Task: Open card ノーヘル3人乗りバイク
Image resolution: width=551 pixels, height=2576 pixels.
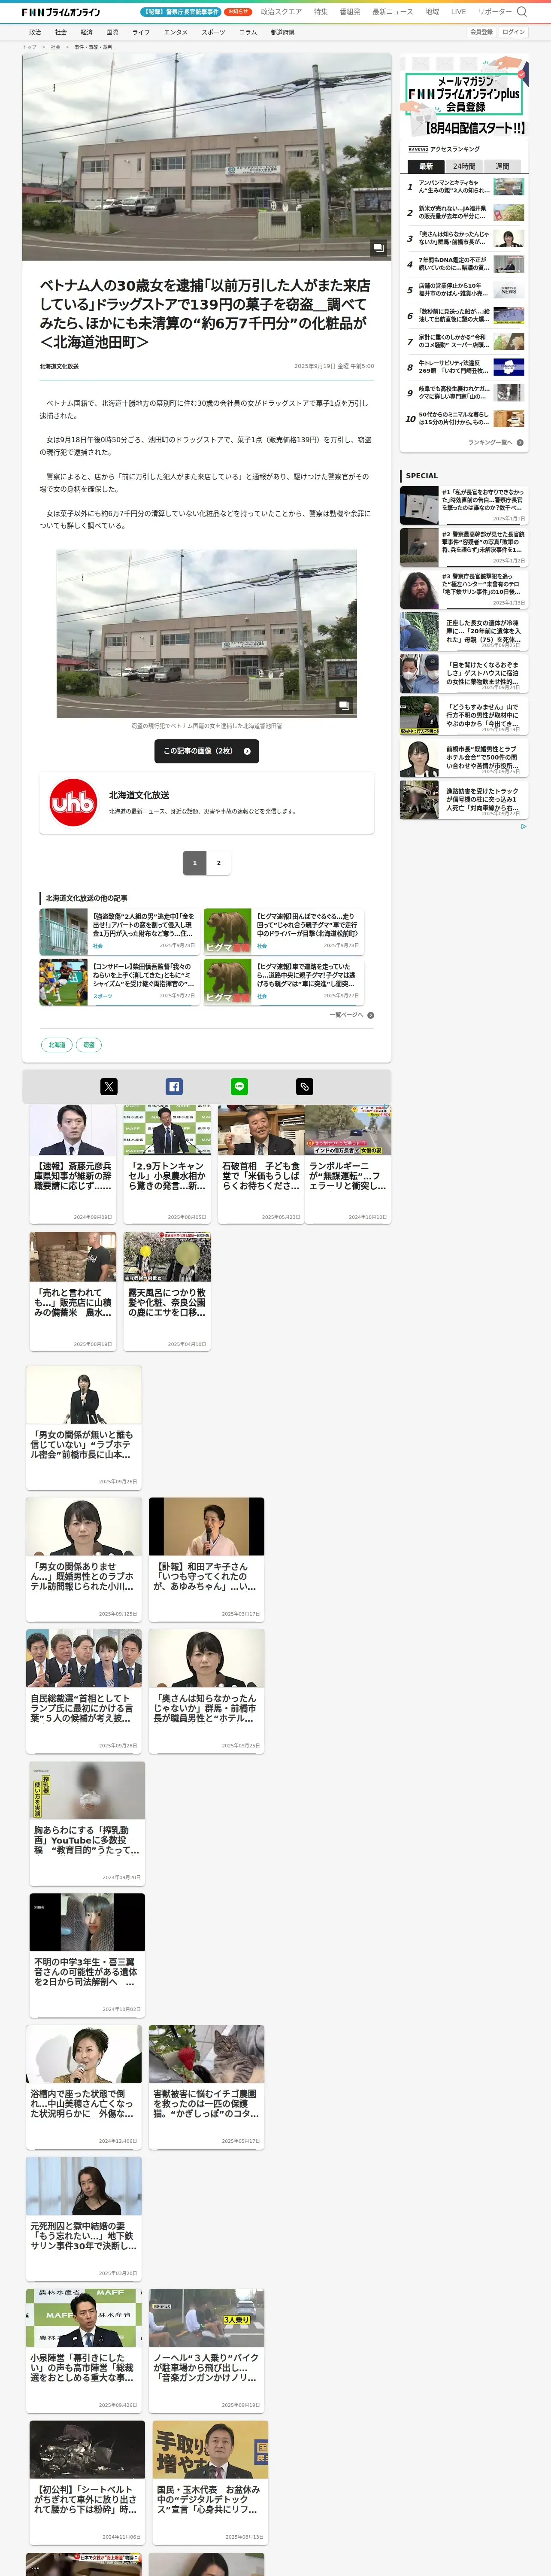Action: click(x=207, y=2350)
